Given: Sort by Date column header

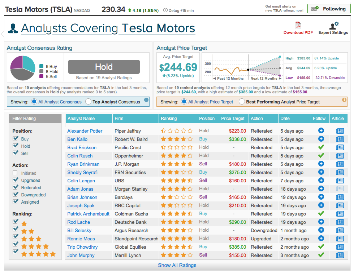Looking at the screenshot, I should point(294,119).
